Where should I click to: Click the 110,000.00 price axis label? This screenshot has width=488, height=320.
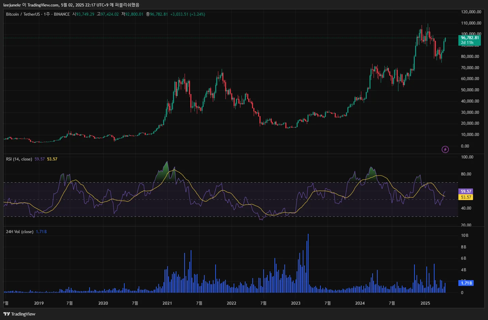[x=471, y=23]
